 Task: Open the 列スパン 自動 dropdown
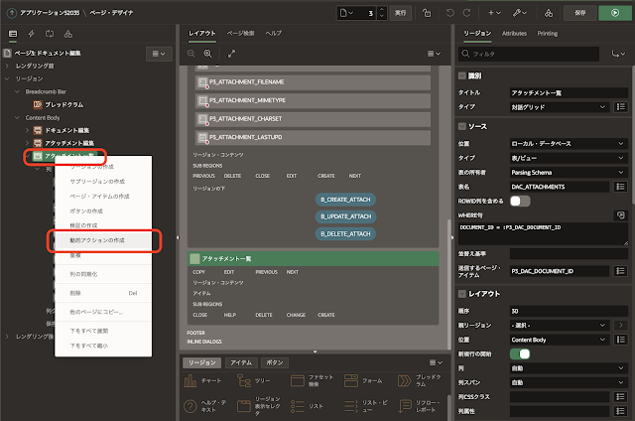[569, 382]
